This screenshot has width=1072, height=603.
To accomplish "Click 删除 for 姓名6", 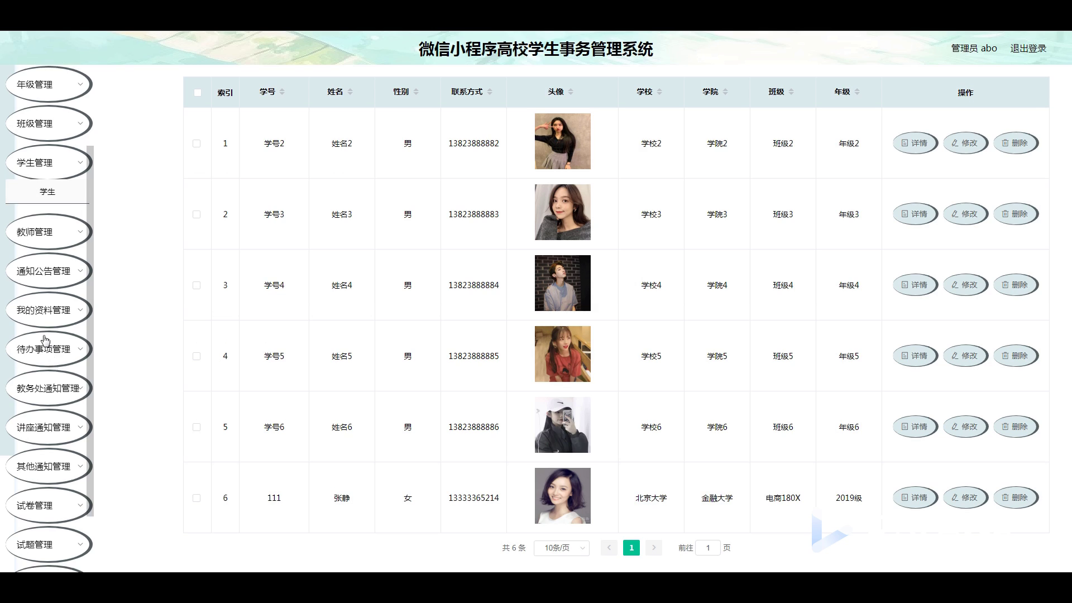I will coord(1016,427).
